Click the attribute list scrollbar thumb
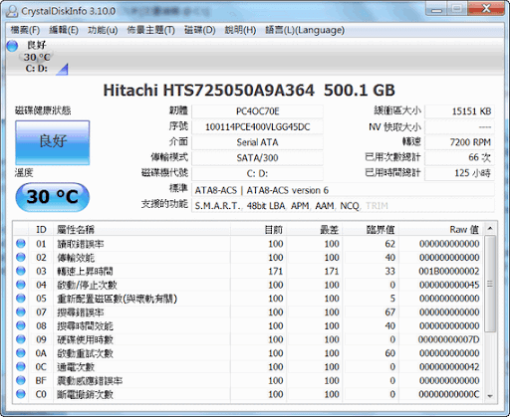Viewport: 510px width, 417px height. point(490,284)
